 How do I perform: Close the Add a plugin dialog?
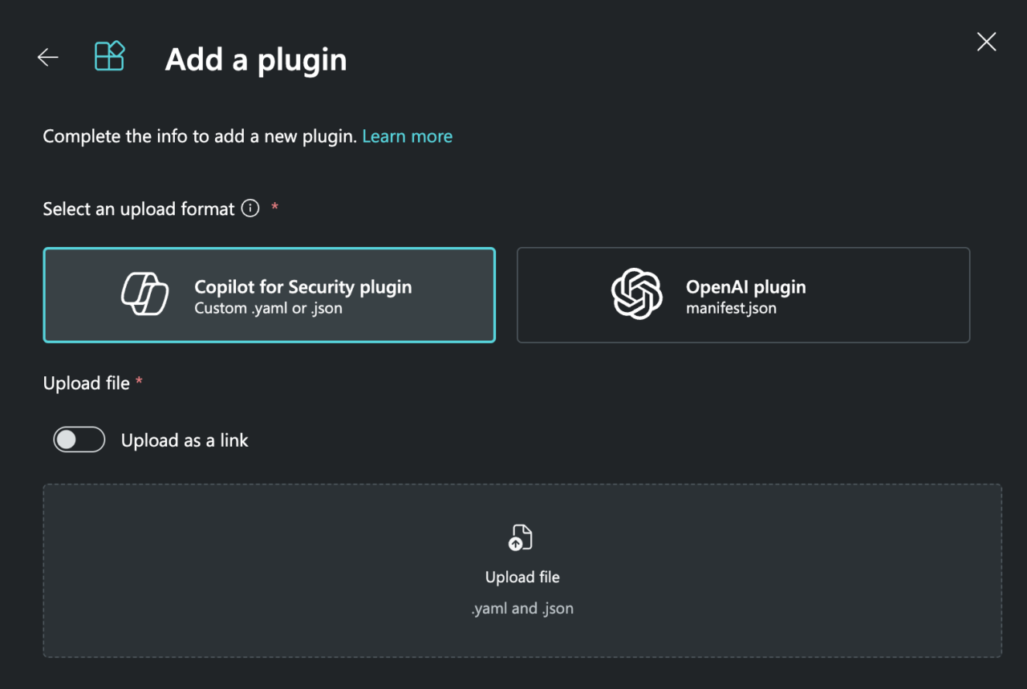[x=985, y=42]
